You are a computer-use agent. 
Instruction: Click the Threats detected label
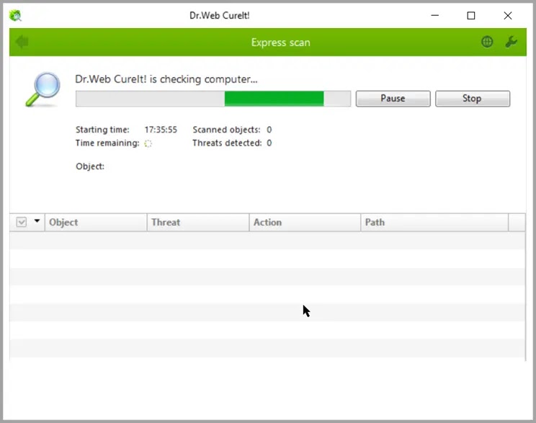pos(227,143)
